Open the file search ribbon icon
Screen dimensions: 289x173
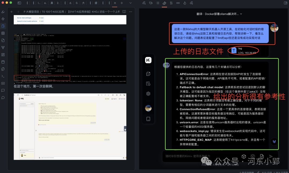click(3, 40)
